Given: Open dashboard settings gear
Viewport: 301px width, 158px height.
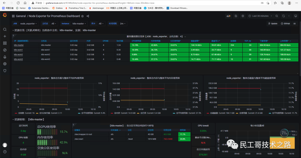Looking at the screenshot, I should (243, 16).
